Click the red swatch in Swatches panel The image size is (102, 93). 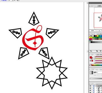click(96, 36)
